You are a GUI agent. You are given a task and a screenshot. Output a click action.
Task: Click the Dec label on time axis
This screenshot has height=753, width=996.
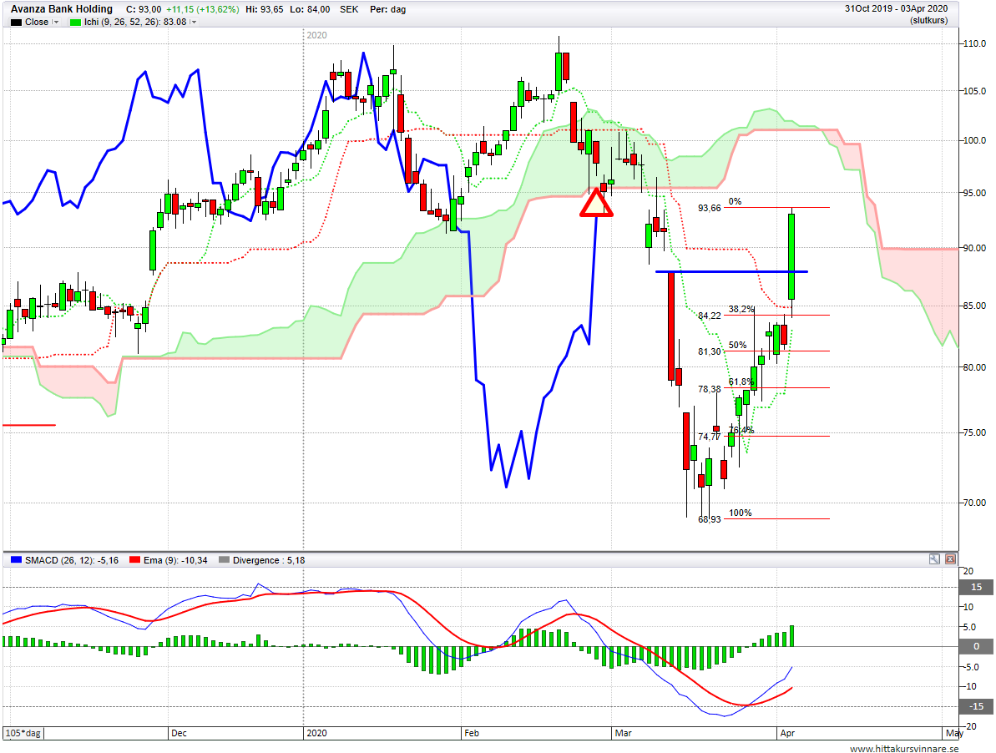[x=179, y=733]
